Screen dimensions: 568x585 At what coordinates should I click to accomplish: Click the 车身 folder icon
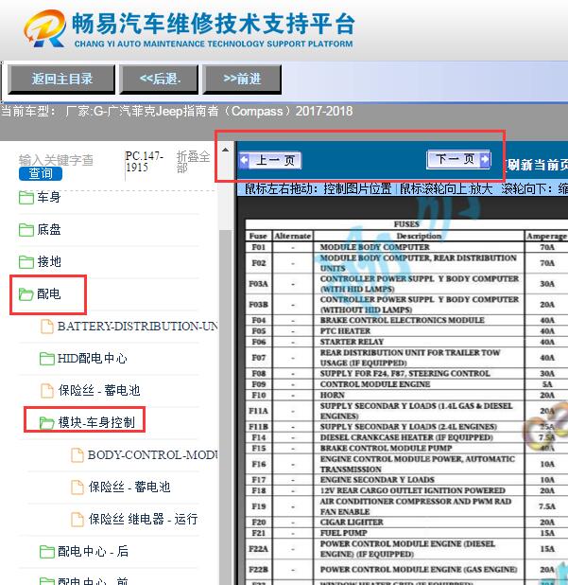26,197
